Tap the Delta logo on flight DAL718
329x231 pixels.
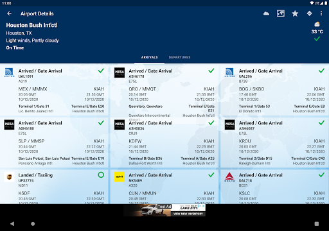coord(229,177)
